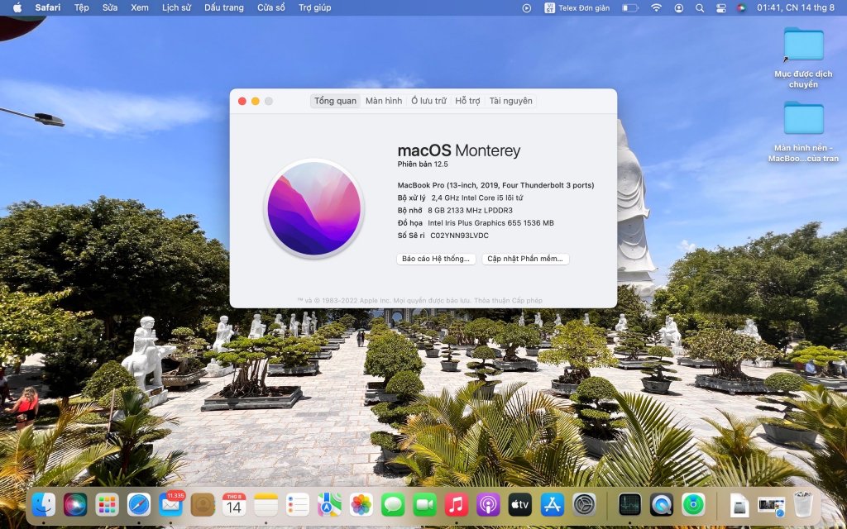847x529 pixels.
Task: Open the Apple TV app
Action: click(x=520, y=505)
